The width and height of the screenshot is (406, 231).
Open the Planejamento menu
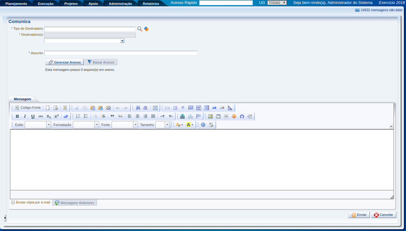coord(16,4)
